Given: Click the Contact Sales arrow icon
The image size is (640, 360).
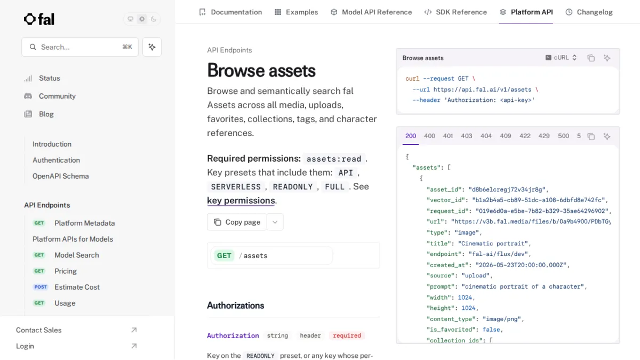Looking at the screenshot, I should [134, 330].
